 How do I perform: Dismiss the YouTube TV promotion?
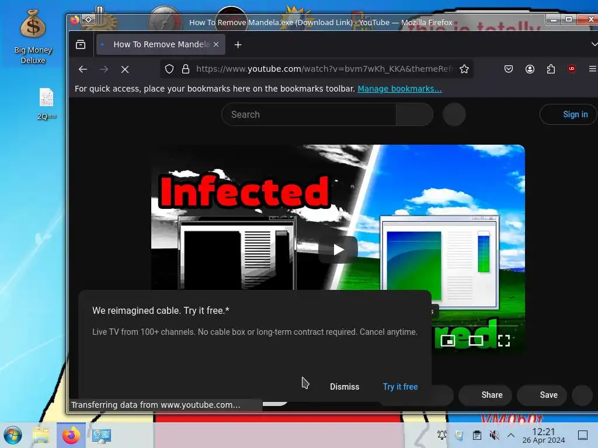tap(345, 387)
